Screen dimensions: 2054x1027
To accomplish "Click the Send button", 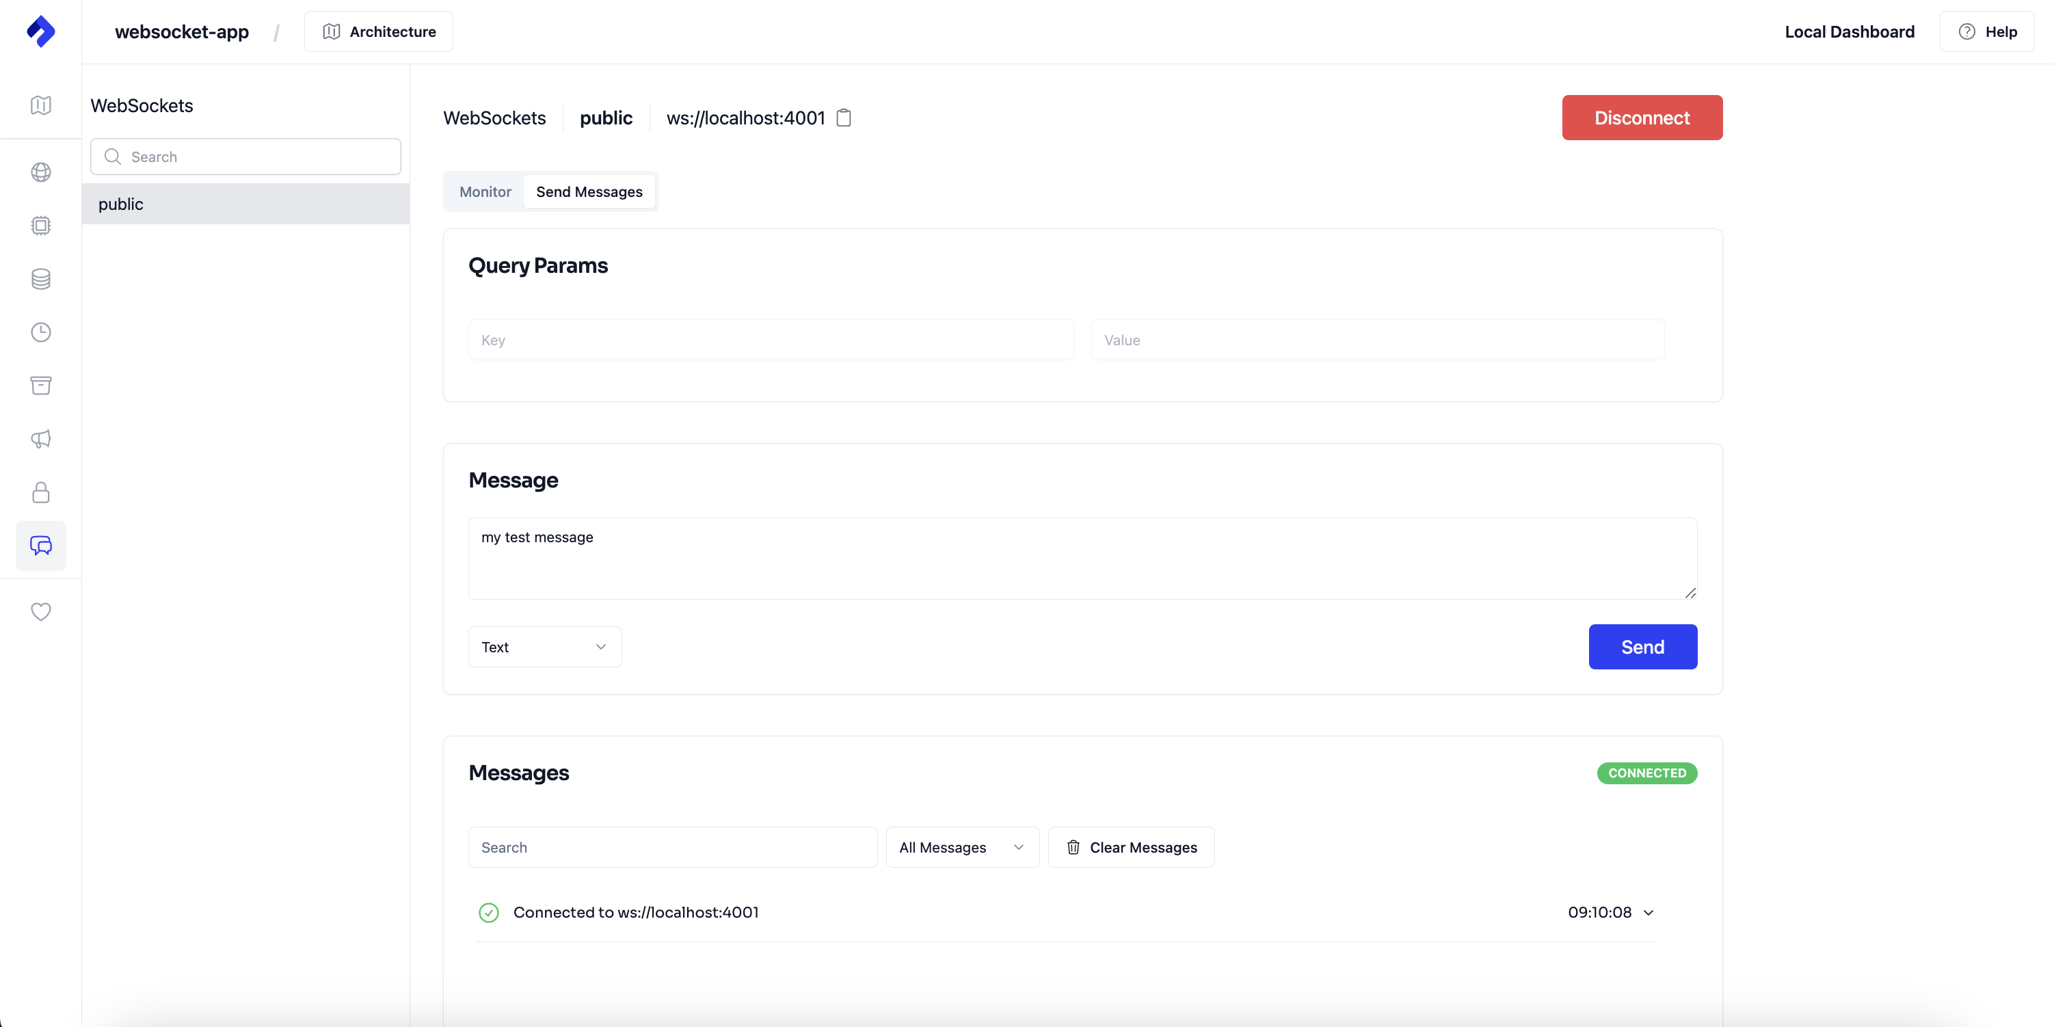I will pos(1642,645).
